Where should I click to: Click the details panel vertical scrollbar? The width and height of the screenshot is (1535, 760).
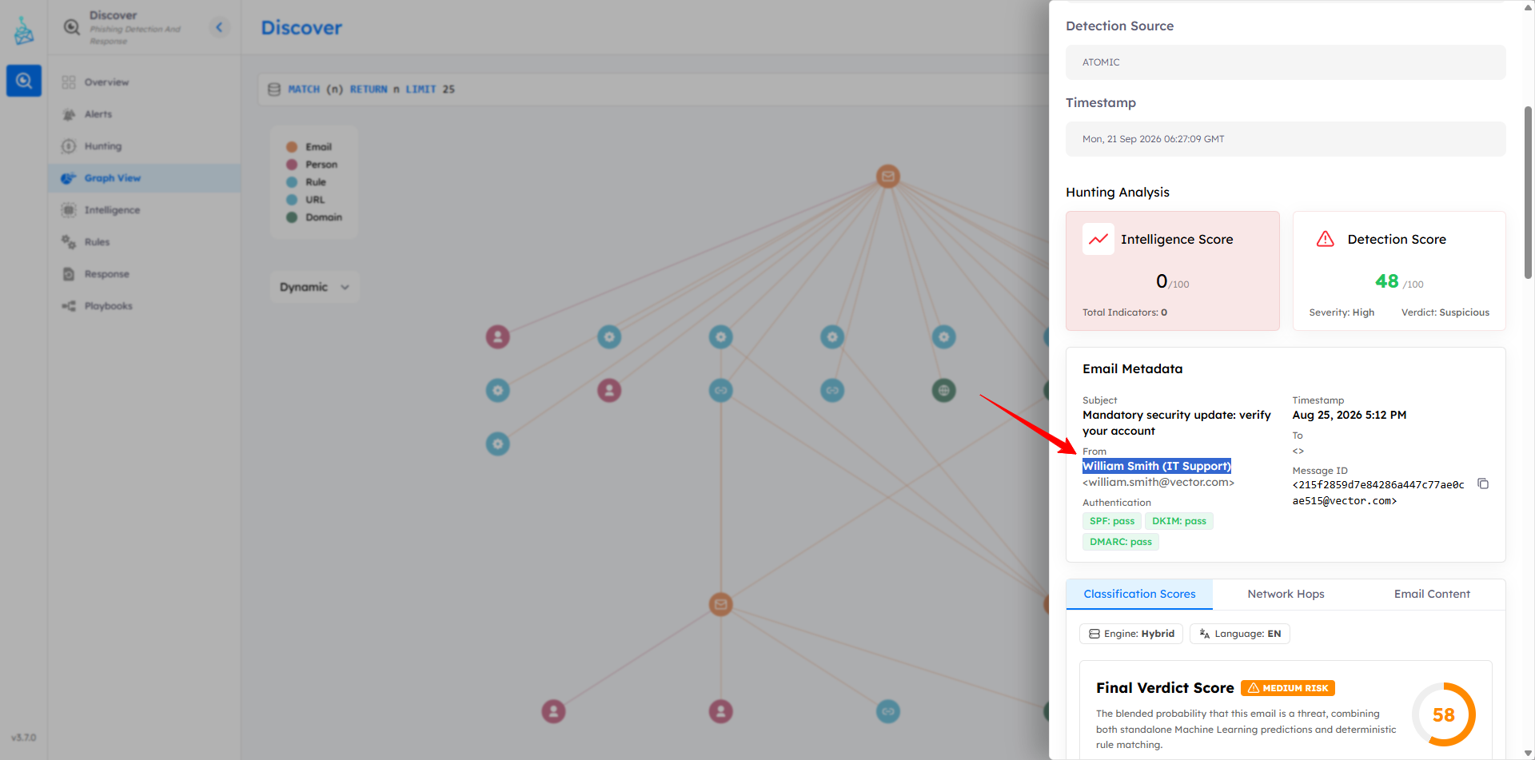1528,193
